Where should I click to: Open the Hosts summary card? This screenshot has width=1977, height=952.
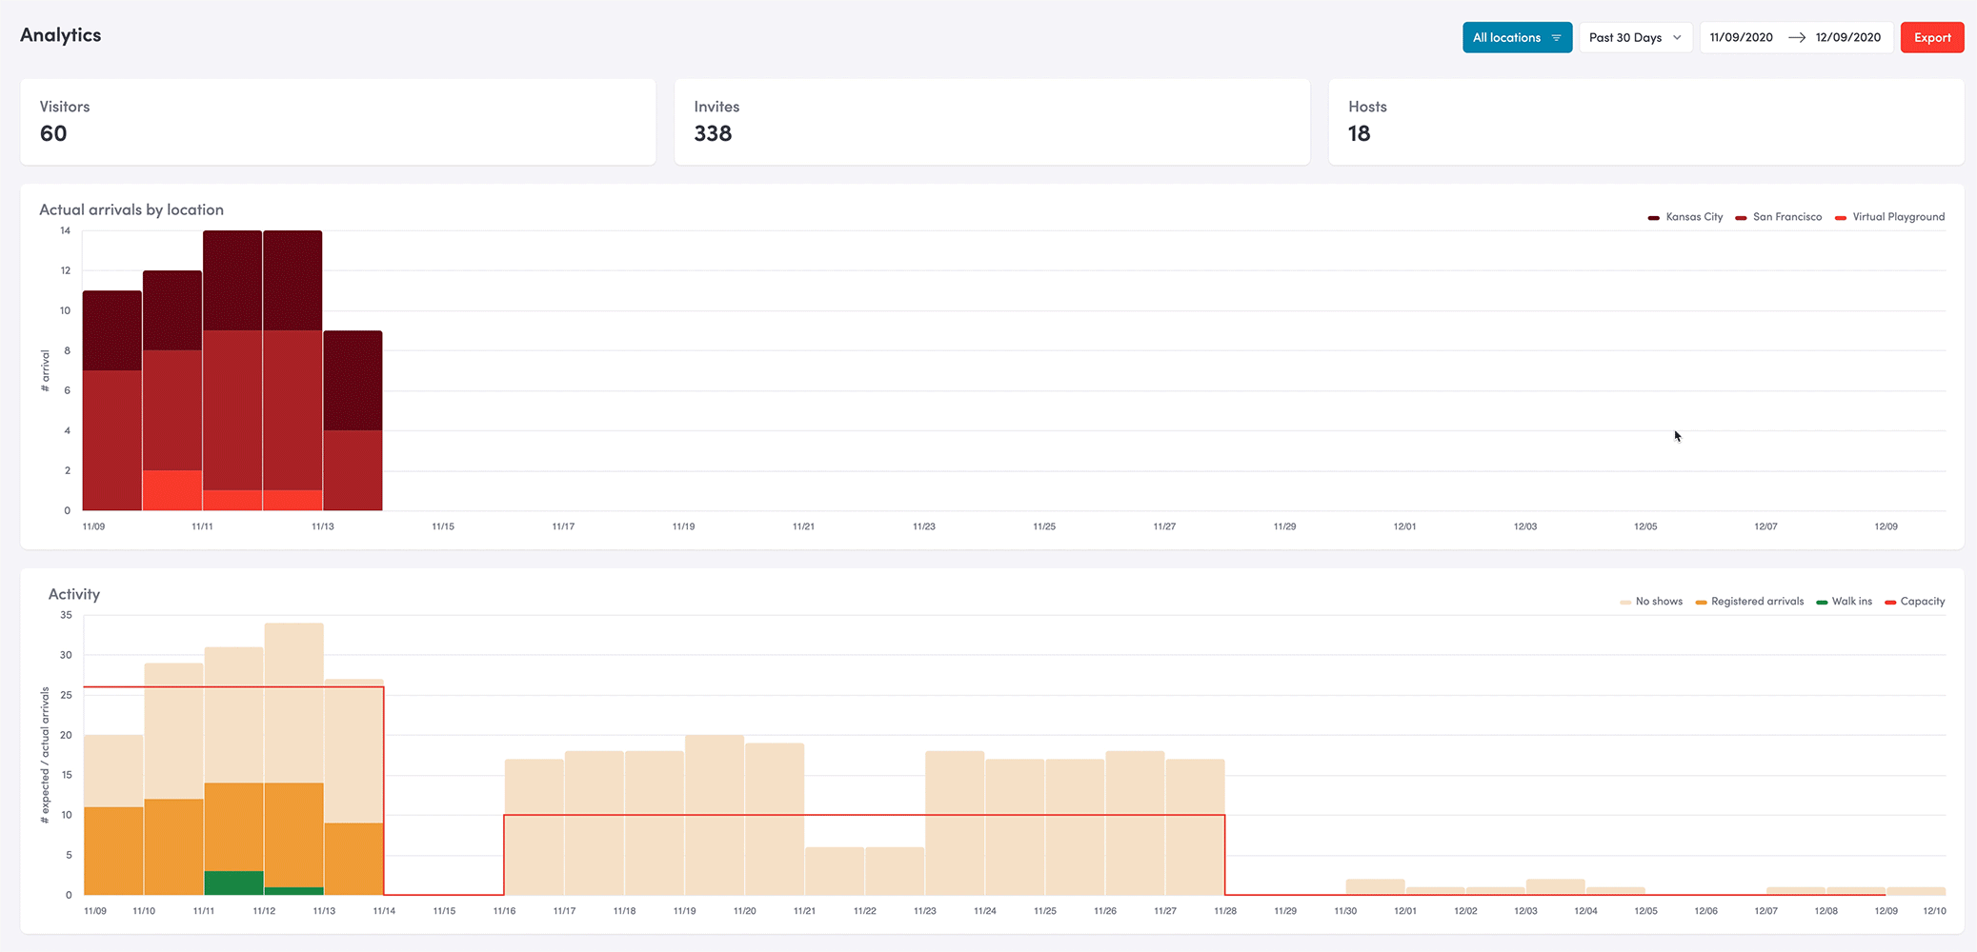[x=1645, y=122]
